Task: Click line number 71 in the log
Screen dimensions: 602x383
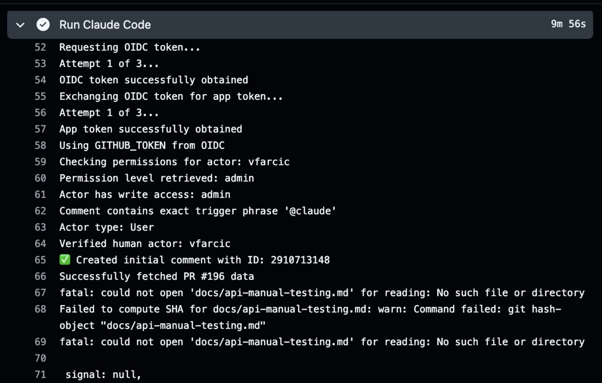Action: click(x=40, y=375)
